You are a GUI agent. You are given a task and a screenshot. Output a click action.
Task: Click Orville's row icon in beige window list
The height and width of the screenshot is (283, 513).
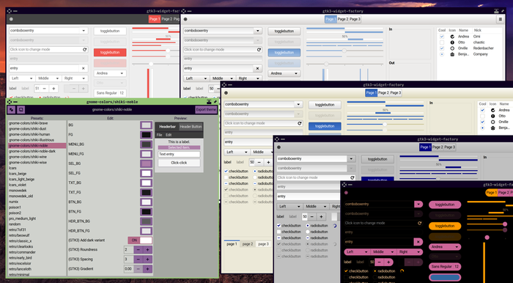[493, 122]
